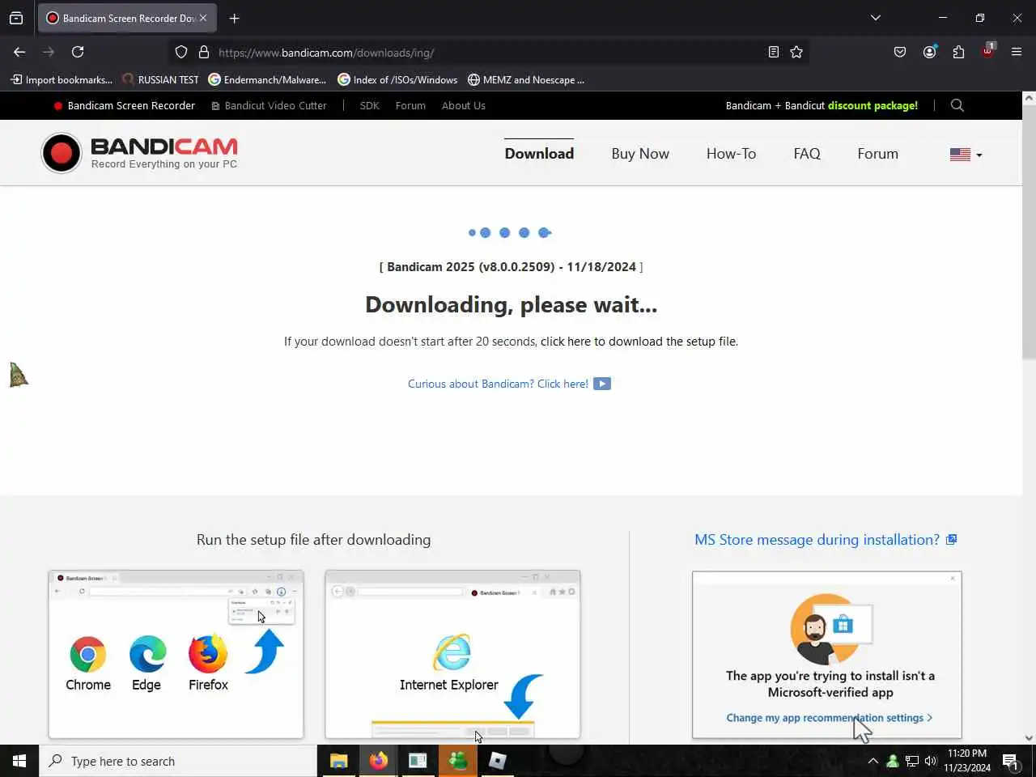Image resolution: width=1036 pixels, height=777 pixels.
Task: Open the extensions puzzle icon
Action: pyautogui.click(x=958, y=52)
